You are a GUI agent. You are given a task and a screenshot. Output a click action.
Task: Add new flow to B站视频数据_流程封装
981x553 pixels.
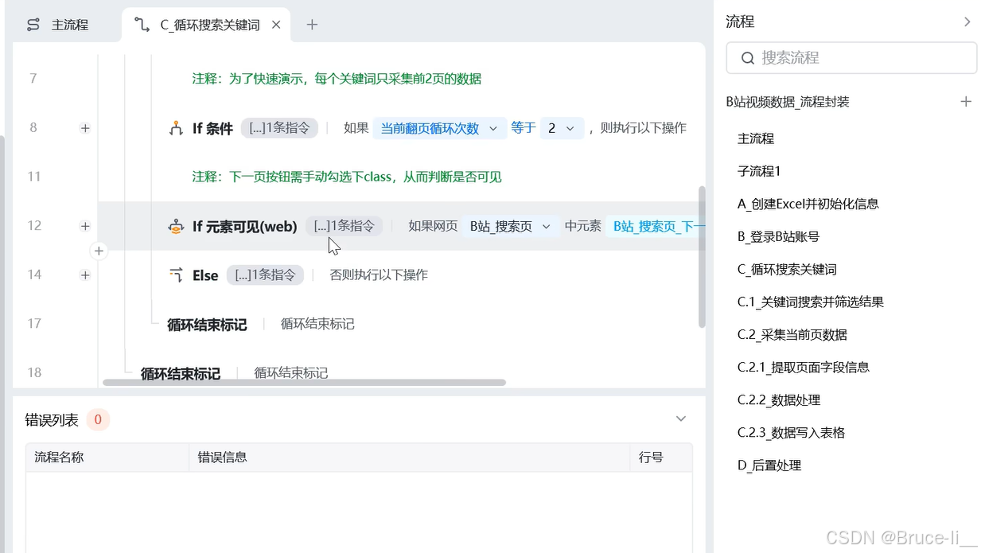click(966, 102)
